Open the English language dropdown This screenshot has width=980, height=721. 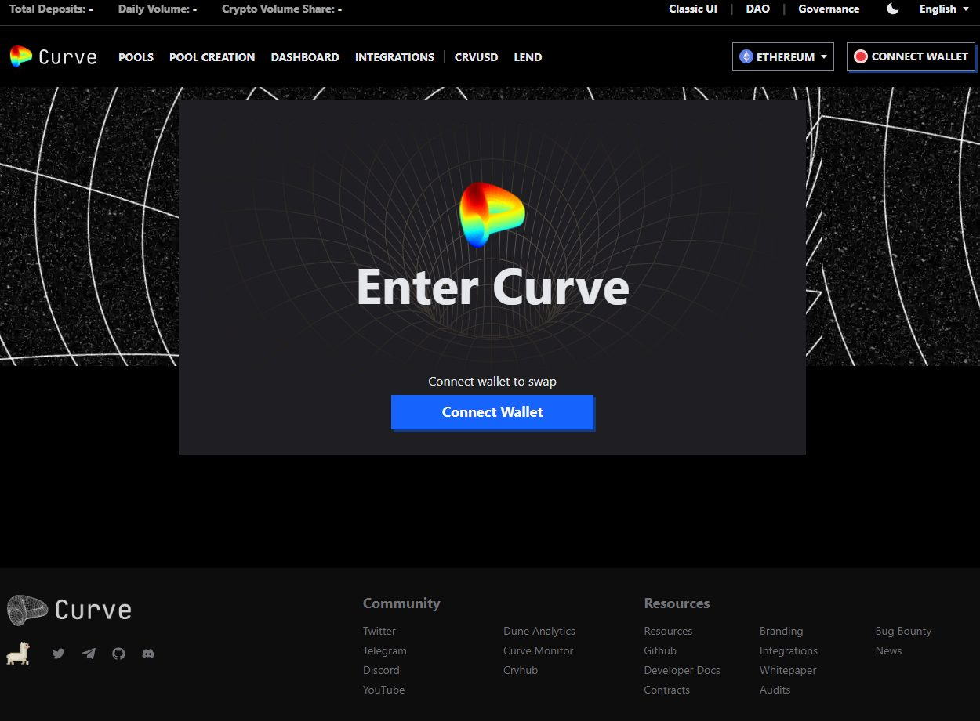pos(944,9)
